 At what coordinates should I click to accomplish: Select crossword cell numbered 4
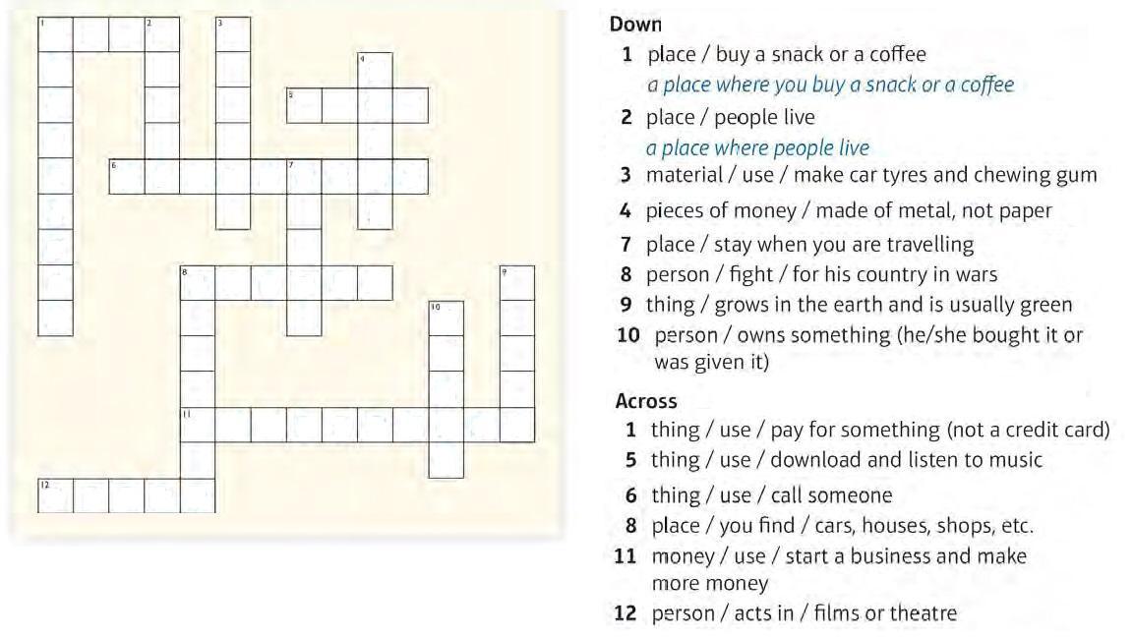pyautogui.click(x=375, y=70)
